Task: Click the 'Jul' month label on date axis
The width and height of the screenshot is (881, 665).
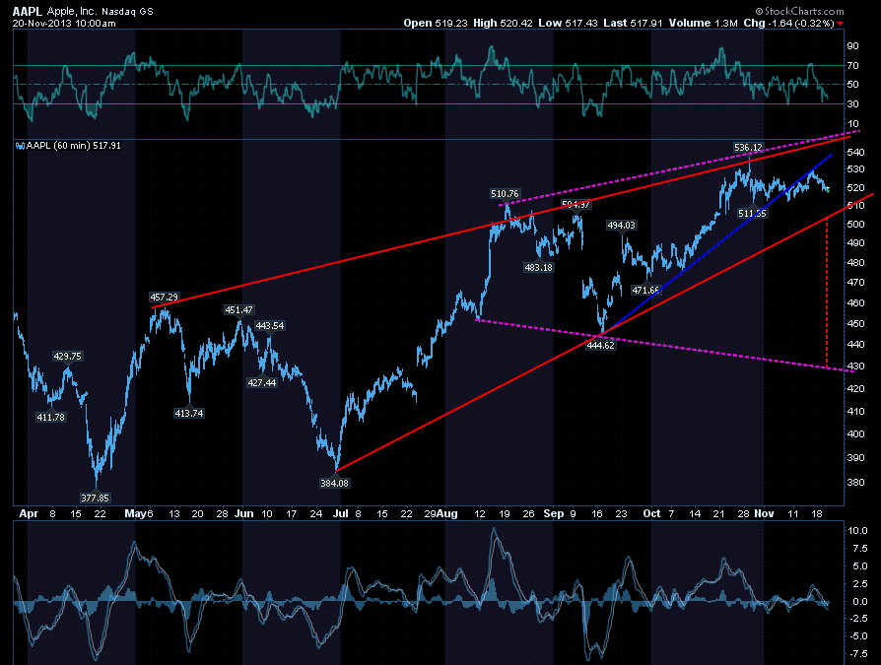Action: tap(341, 513)
